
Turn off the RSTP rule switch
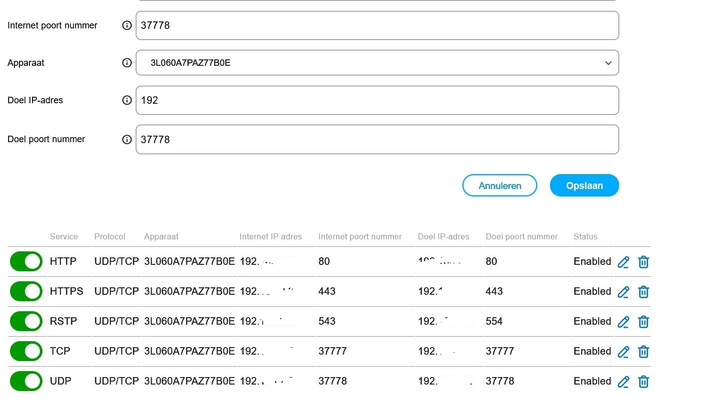click(x=26, y=321)
